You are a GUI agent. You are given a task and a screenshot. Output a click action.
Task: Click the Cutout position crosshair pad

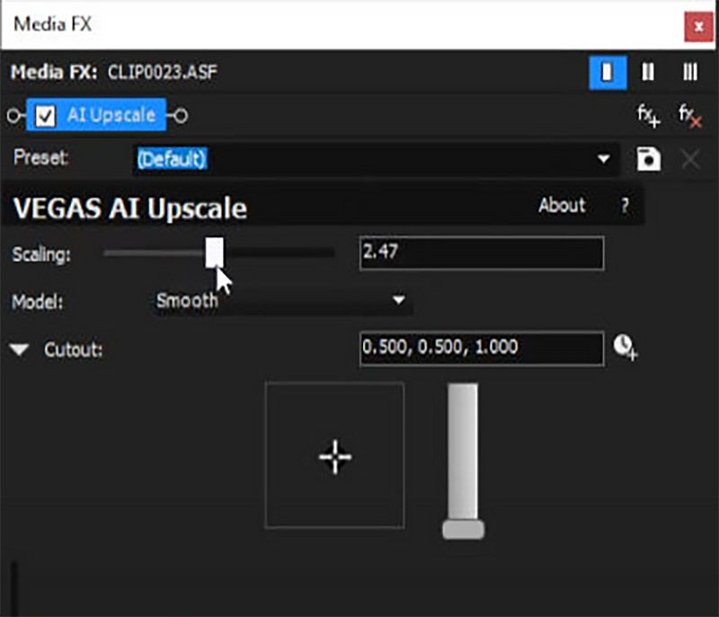[334, 455]
